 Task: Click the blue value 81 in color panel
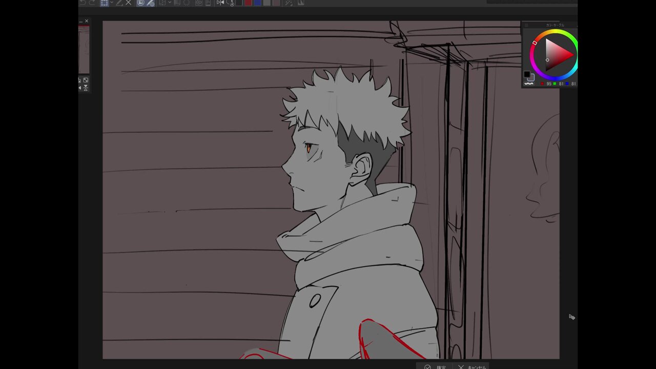click(573, 84)
